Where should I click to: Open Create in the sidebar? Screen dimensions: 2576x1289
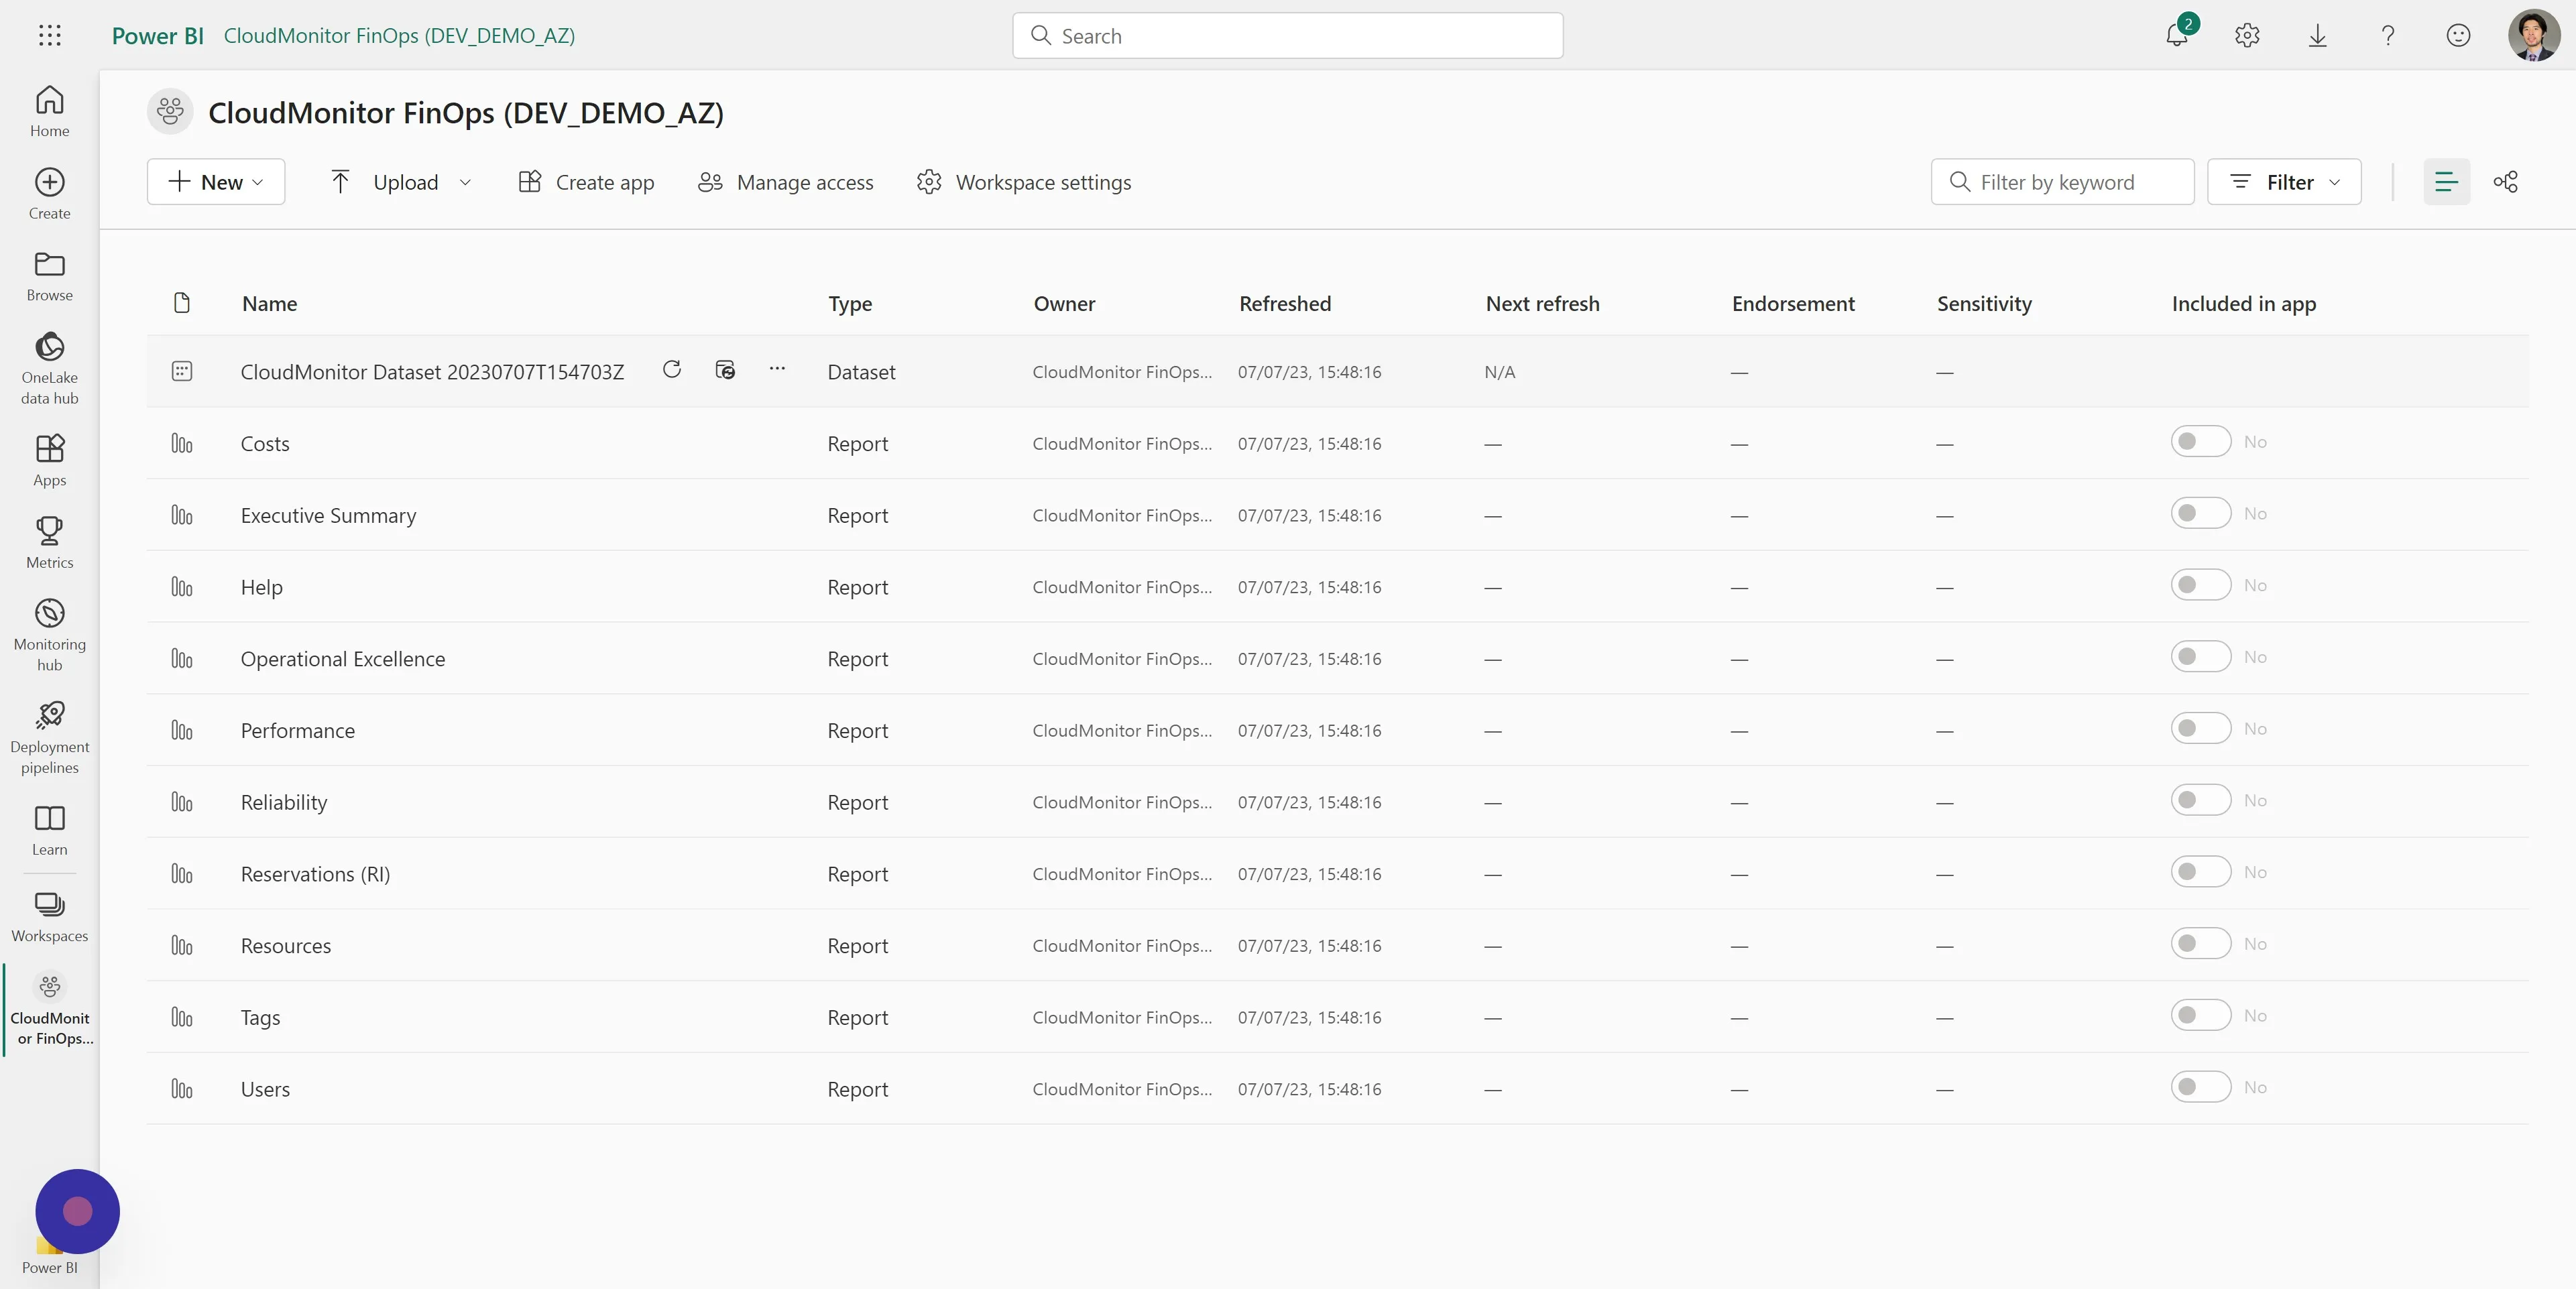click(49, 193)
